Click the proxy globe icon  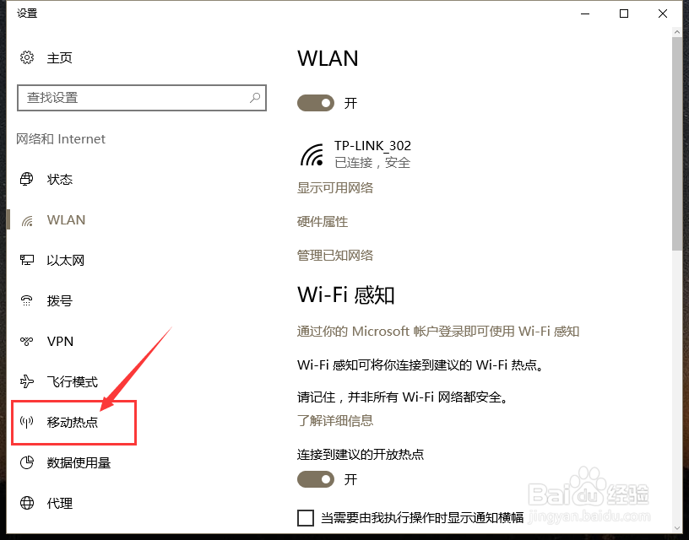point(27,503)
